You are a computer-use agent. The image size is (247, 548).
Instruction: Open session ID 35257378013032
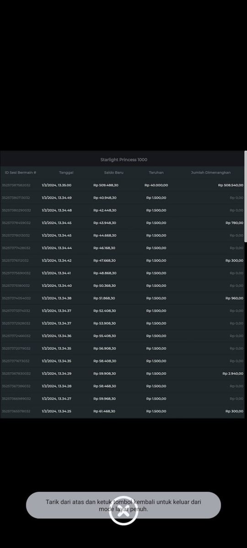coord(16,235)
